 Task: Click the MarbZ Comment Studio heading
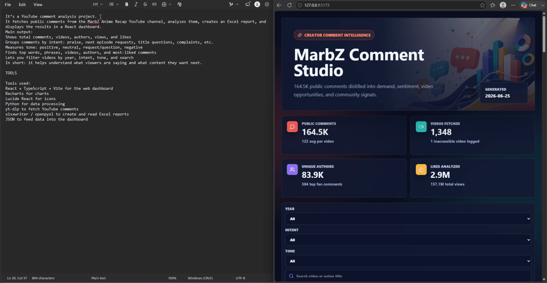(359, 62)
